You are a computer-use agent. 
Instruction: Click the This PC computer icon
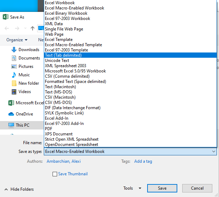pyautogui.click(x=11, y=125)
